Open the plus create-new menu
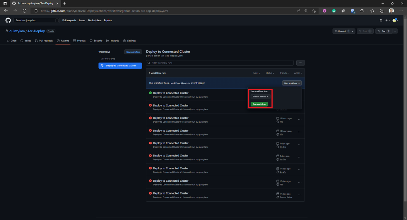 (x=387, y=20)
